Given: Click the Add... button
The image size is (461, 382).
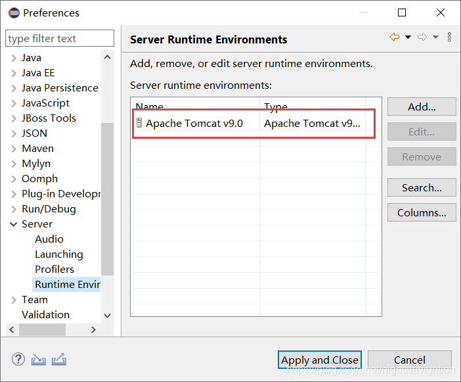Looking at the screenshot, I should pos(422,107).
